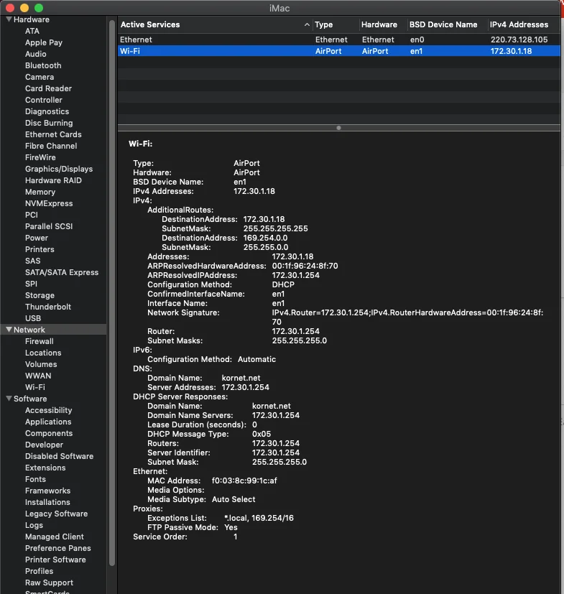Open ATA in the sidebar
This screenshot has height=594, width=564.
pyautogui.click(x=32, y=31)
